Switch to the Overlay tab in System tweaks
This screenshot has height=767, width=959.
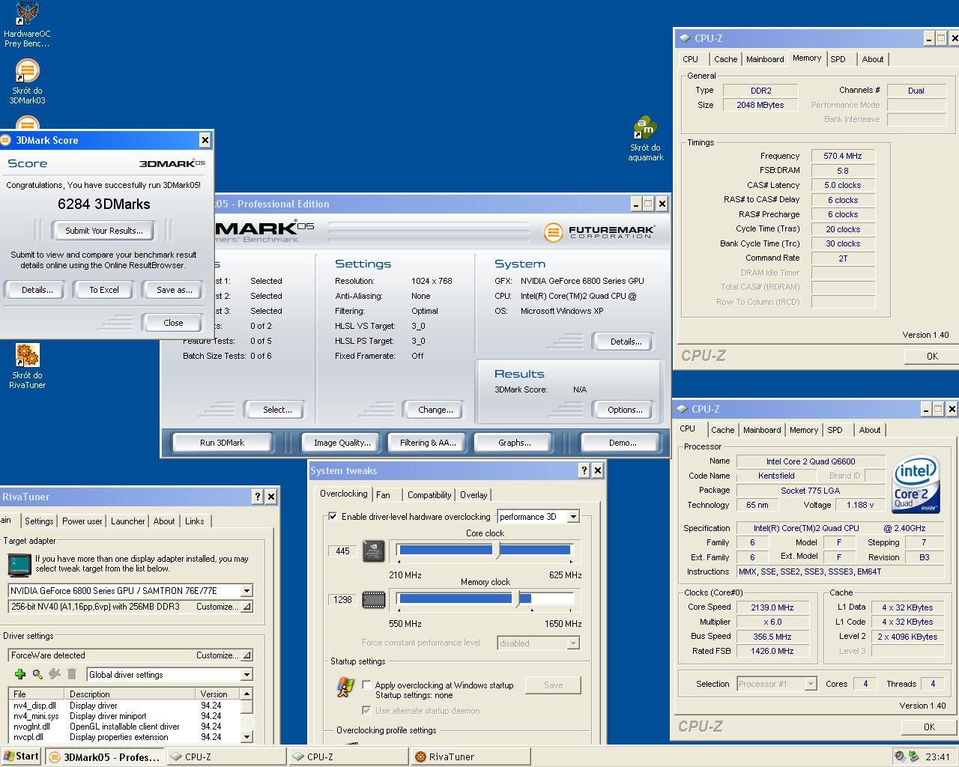(x=474, y=494)
